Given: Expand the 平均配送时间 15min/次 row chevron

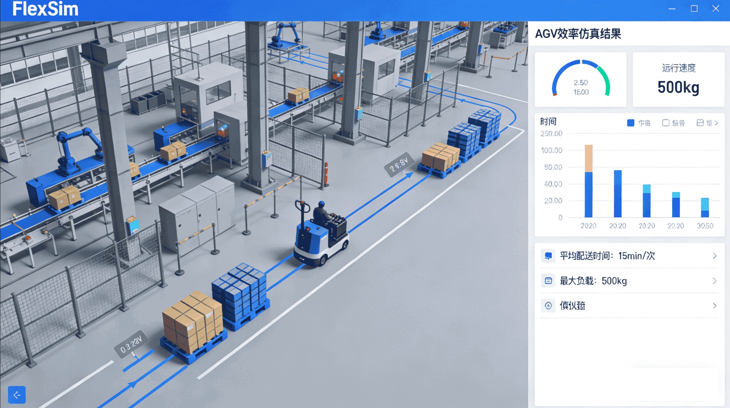Looking at the screenshot, I should 714,256.
